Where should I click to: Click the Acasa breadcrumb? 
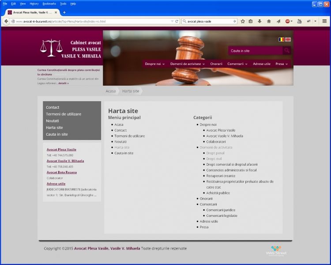click(x=111, y=91)
